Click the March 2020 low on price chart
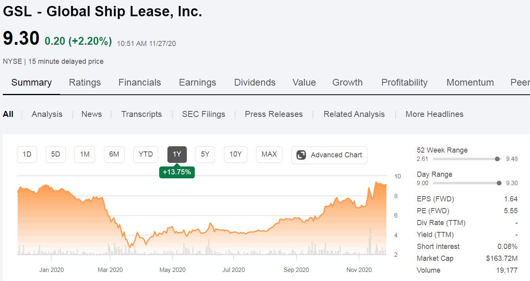This screenshot has height=281, width=530. pos(131,247)
